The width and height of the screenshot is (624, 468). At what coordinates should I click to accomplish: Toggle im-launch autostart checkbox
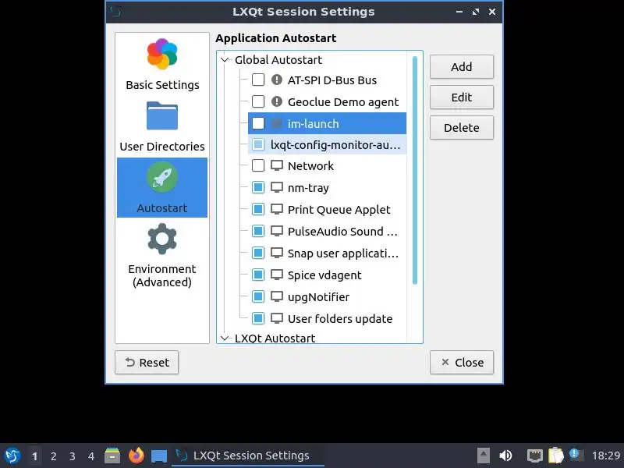(x=258, y=123)
